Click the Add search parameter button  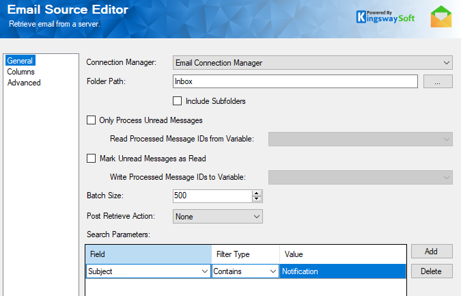[431, 252]
